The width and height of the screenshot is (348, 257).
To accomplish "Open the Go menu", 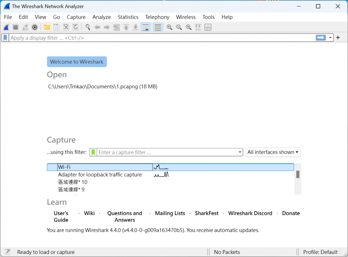I will coord(57,17).
